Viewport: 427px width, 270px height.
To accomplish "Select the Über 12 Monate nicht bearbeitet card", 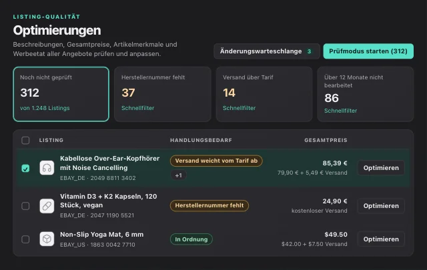I will click(x=366, y=94).
